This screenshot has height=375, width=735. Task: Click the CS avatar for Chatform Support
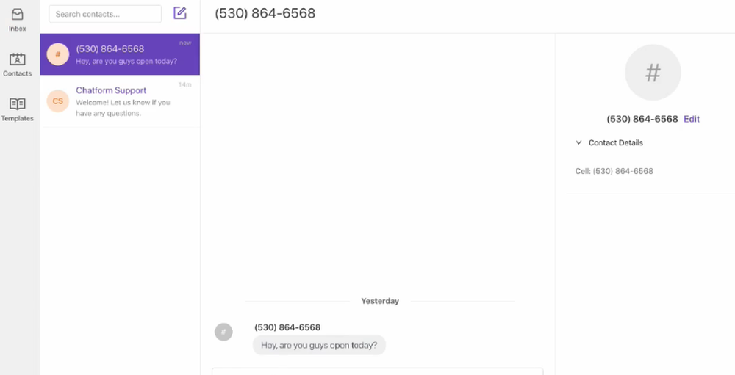57,101
